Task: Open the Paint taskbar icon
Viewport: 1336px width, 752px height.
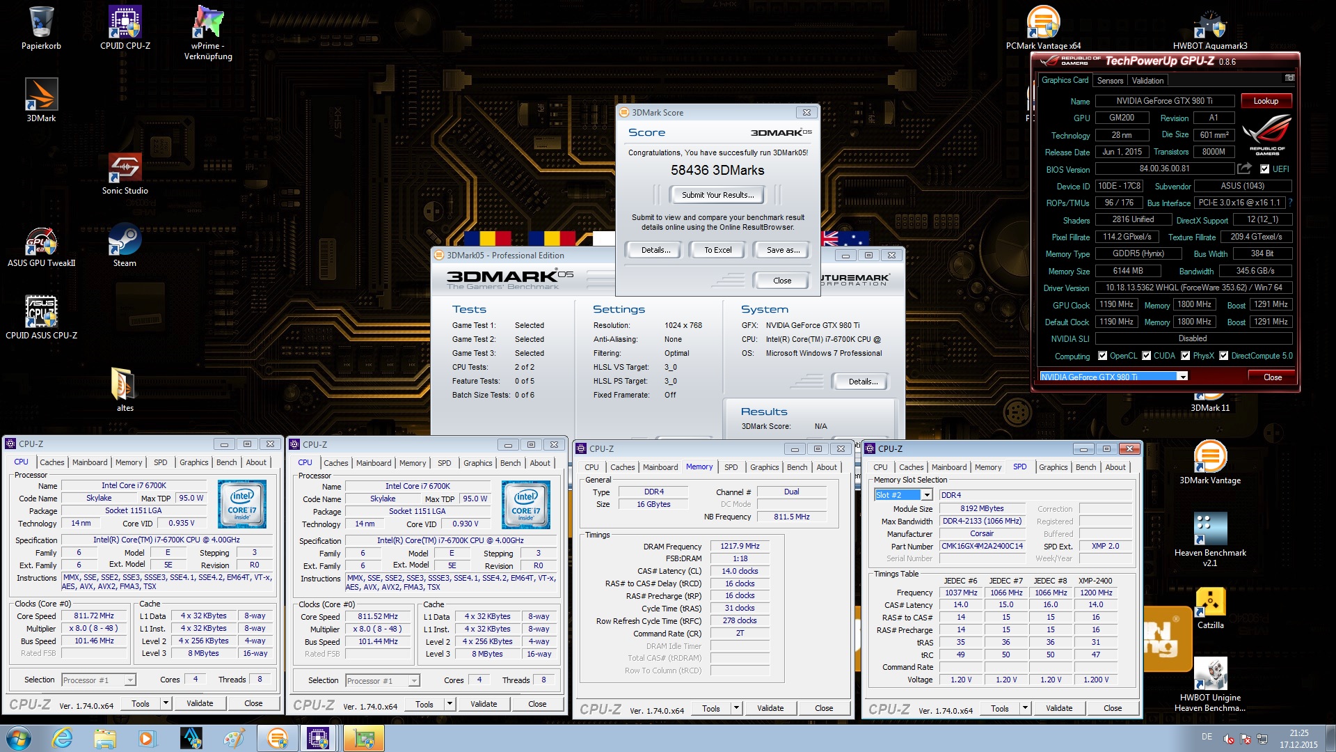Action: 234,738
